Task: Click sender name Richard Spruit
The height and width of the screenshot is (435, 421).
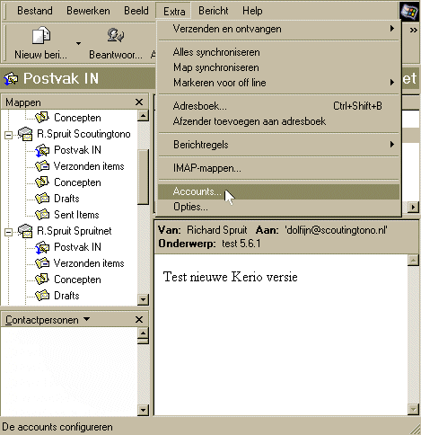Action: [x=217, y=230]
